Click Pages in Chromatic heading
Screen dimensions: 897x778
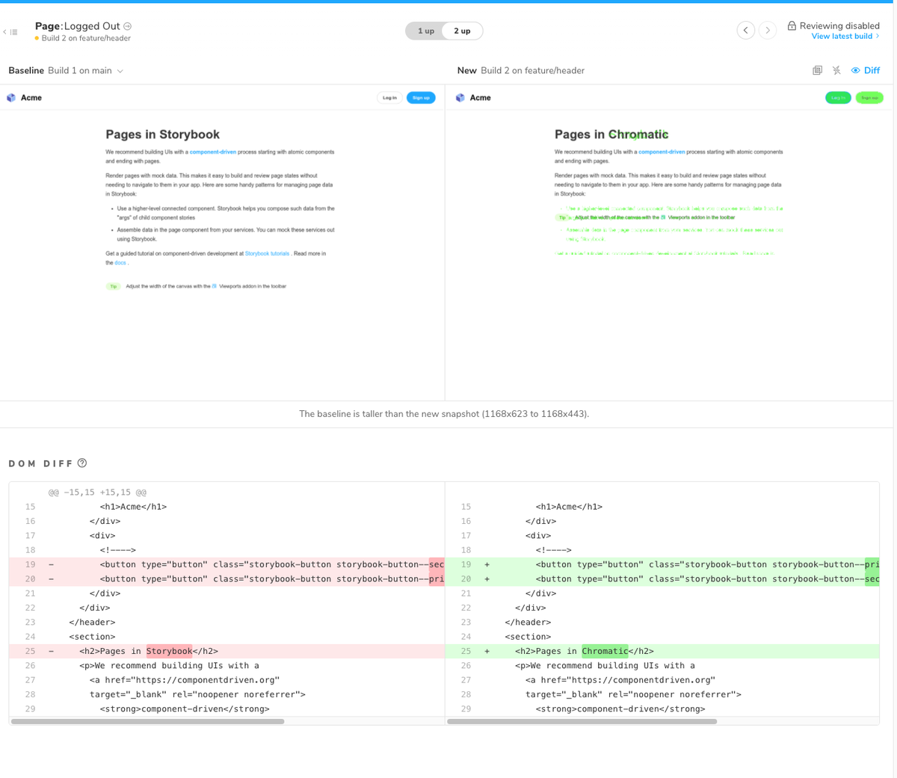tap(611, 135)
